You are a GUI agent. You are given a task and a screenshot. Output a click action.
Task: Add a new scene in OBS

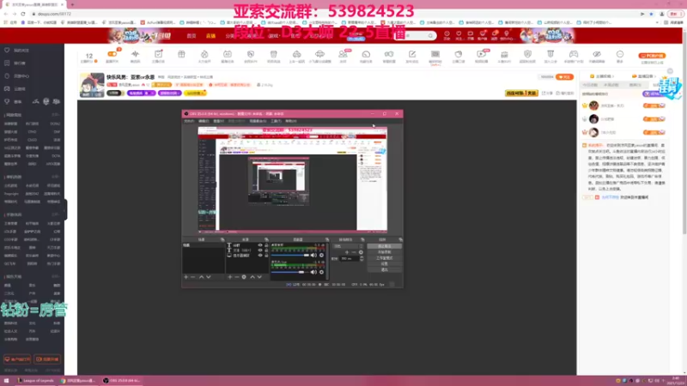tap(185, 277)
